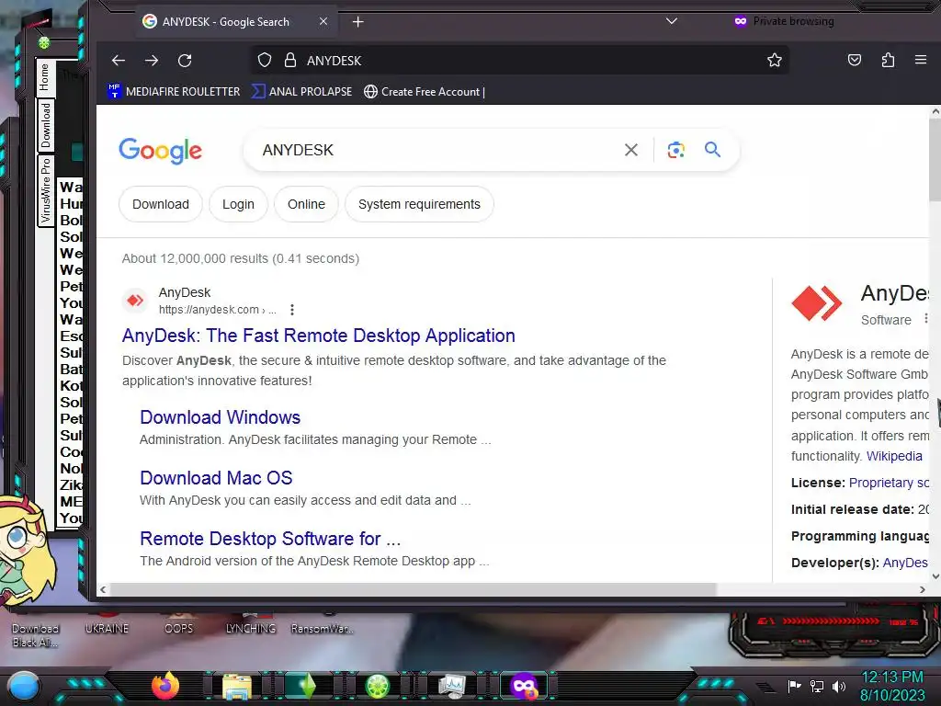Go forward using the browser forward arrow

coord(152,61)
